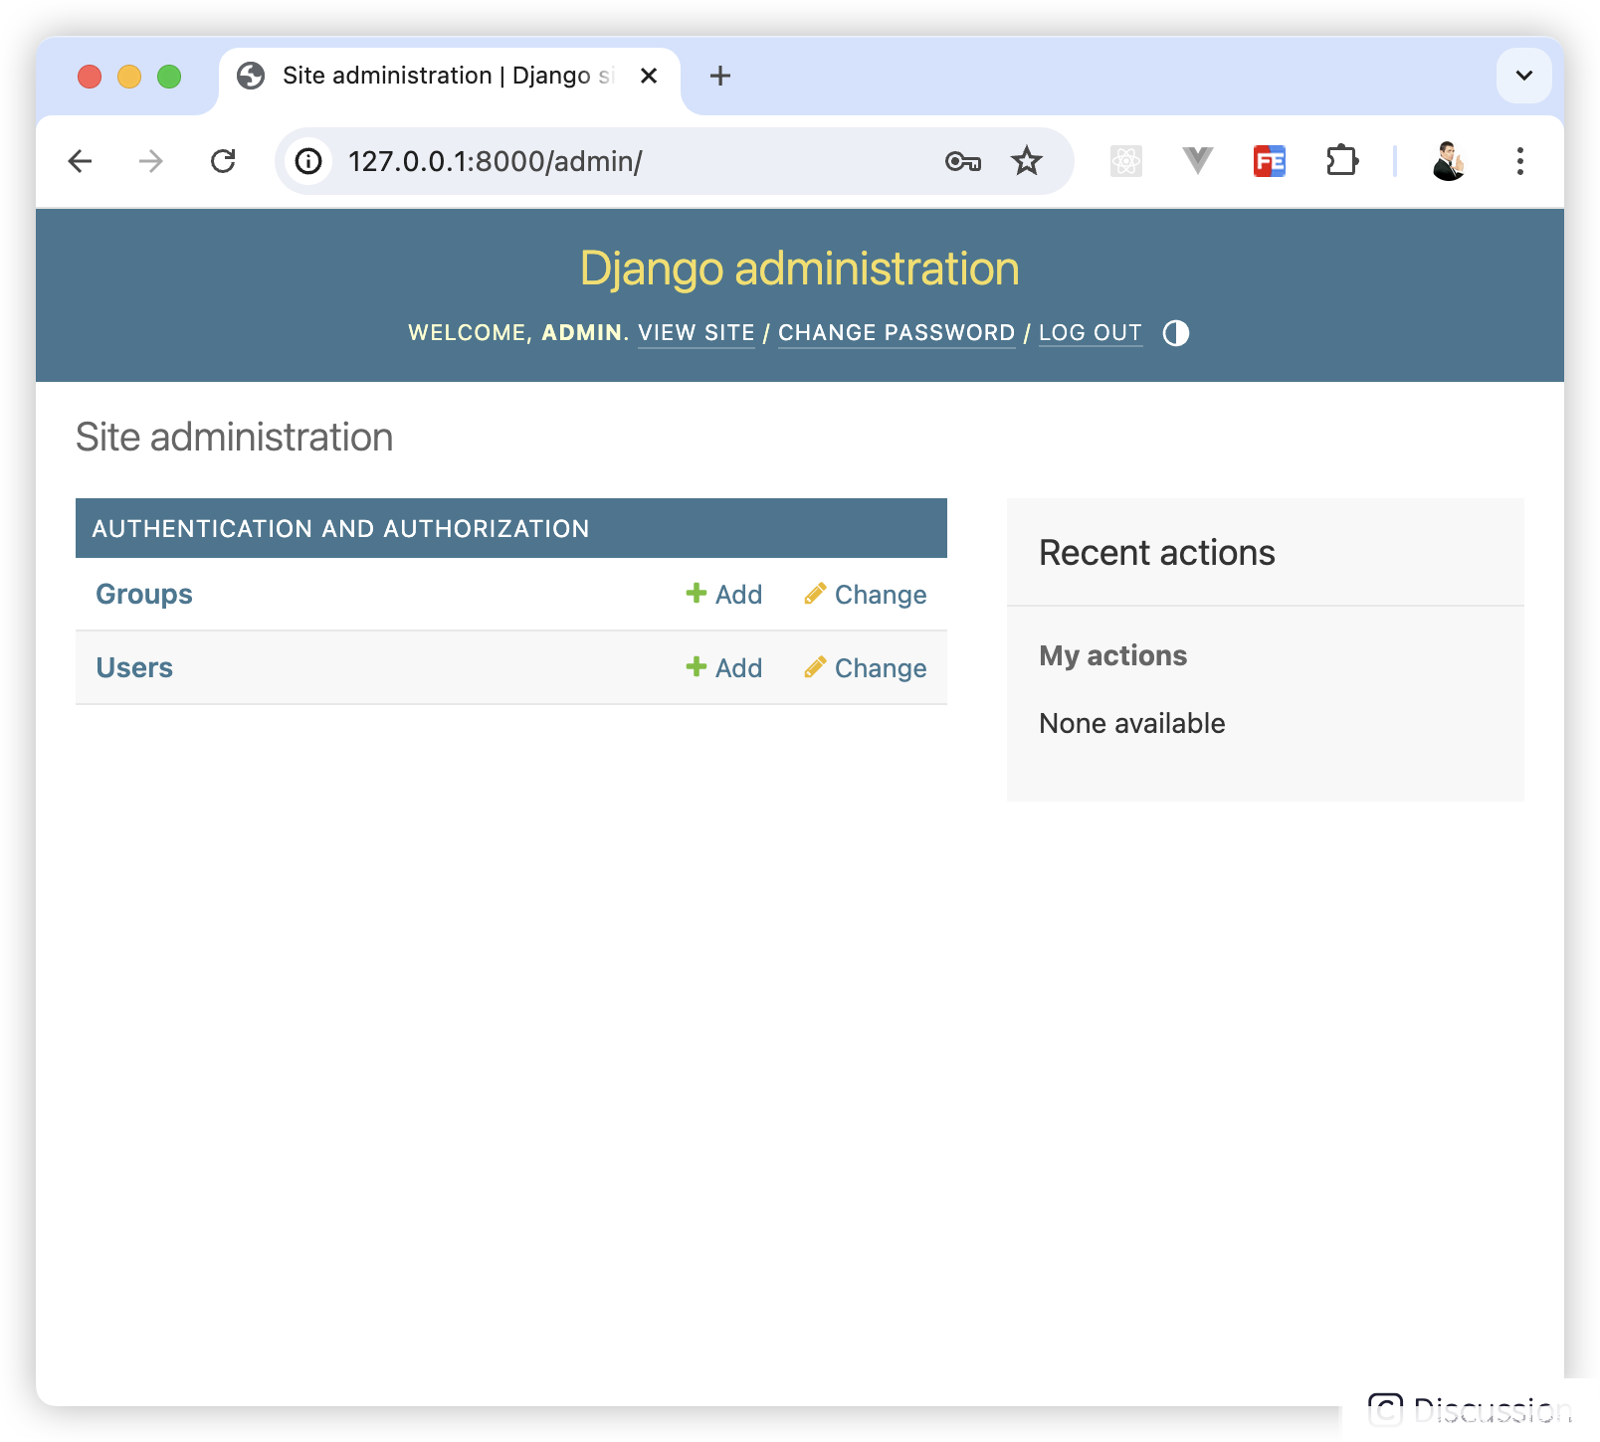View site information icon in address bar

pos(308,161)
